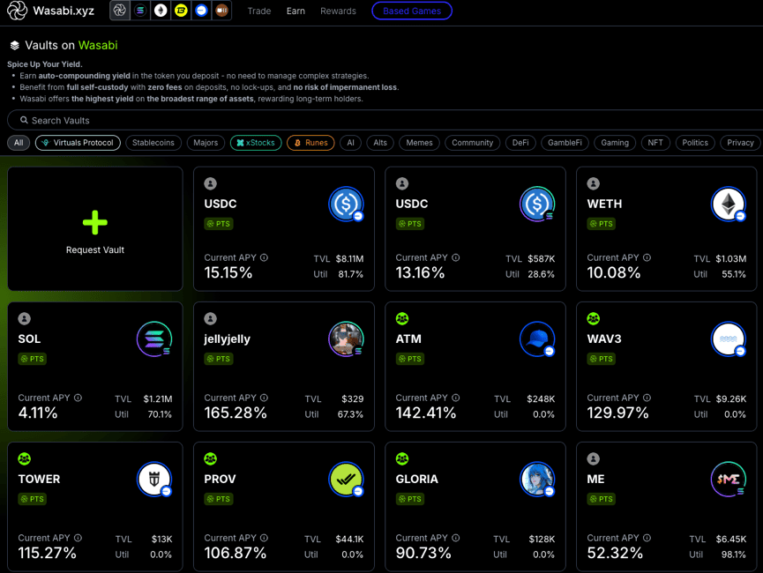The image size is (763, 573).
Task: Toggle the Virtuals Protocol filter
Action: [79, 143]
